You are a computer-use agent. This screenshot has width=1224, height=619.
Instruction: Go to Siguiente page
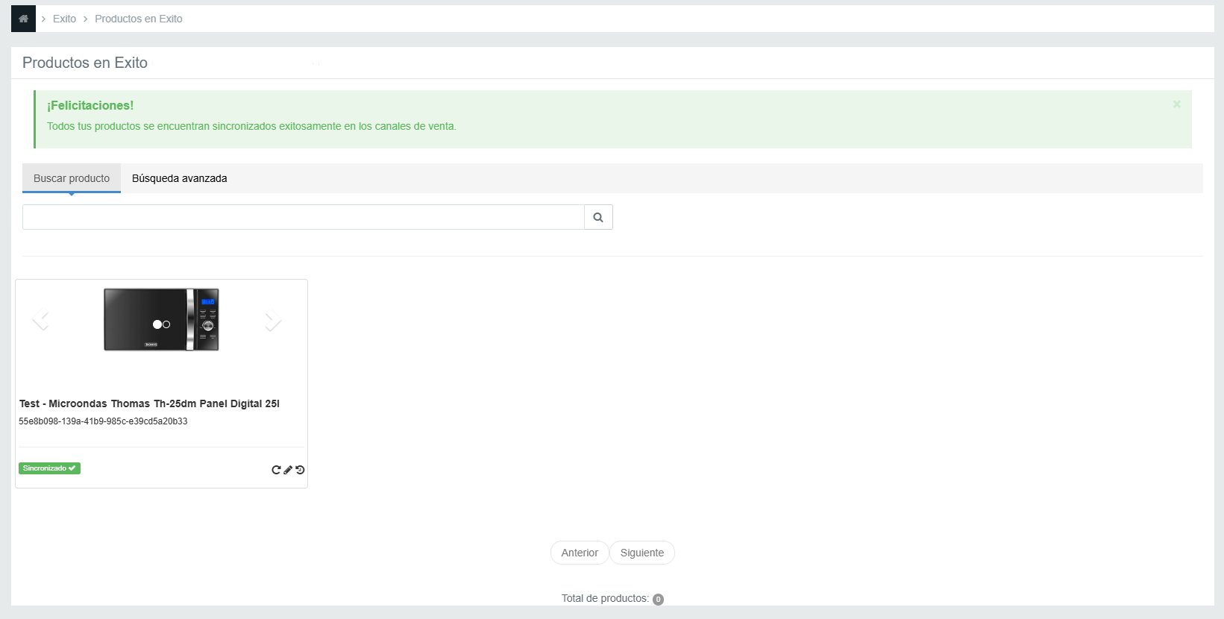(642, 553)
